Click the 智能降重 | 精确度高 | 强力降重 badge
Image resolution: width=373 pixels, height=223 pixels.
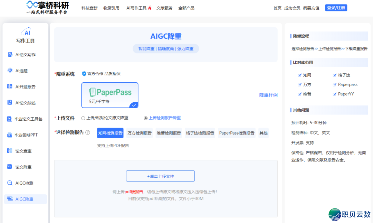(166, 49)
